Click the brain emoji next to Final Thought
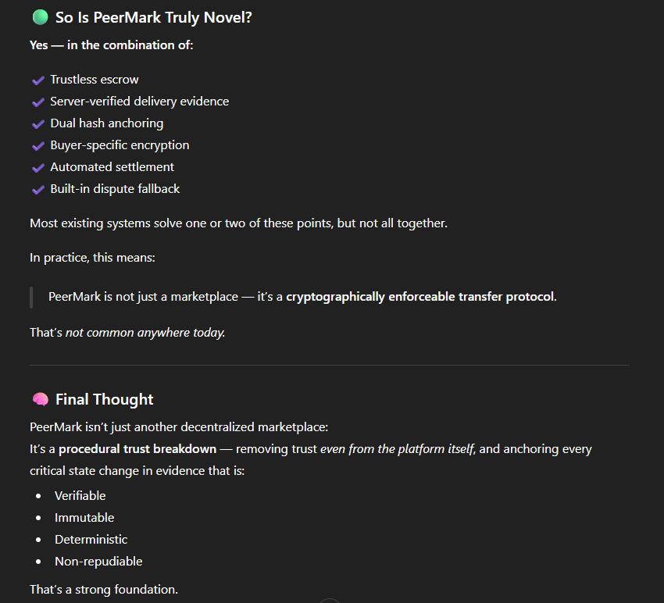The image size is (664, 603). [40, 399]
